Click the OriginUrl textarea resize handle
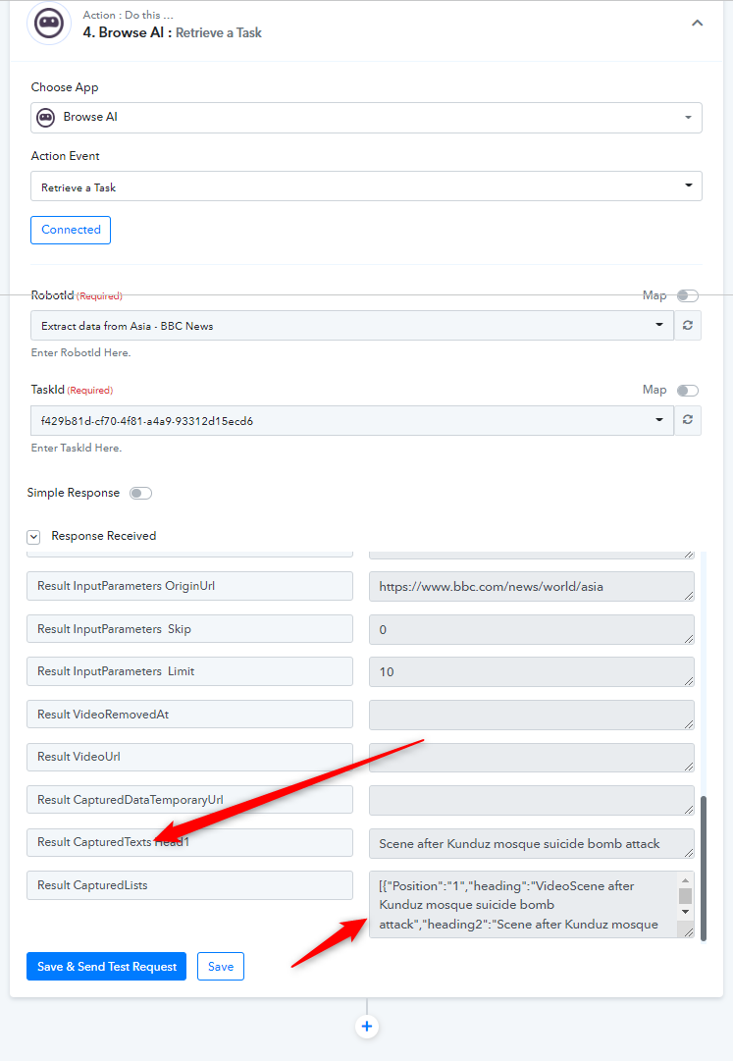 pos(689,596)
